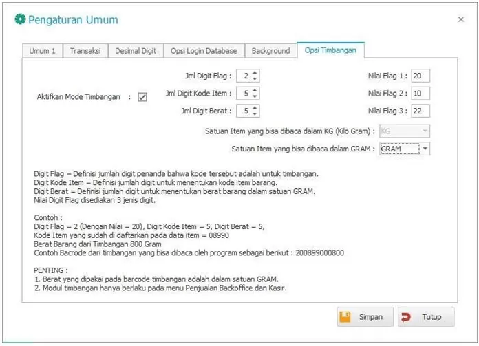Image resolution: width=479 pixels, height=346 pixels.
Task: Open the Background tab
Action: click(270, 51)
